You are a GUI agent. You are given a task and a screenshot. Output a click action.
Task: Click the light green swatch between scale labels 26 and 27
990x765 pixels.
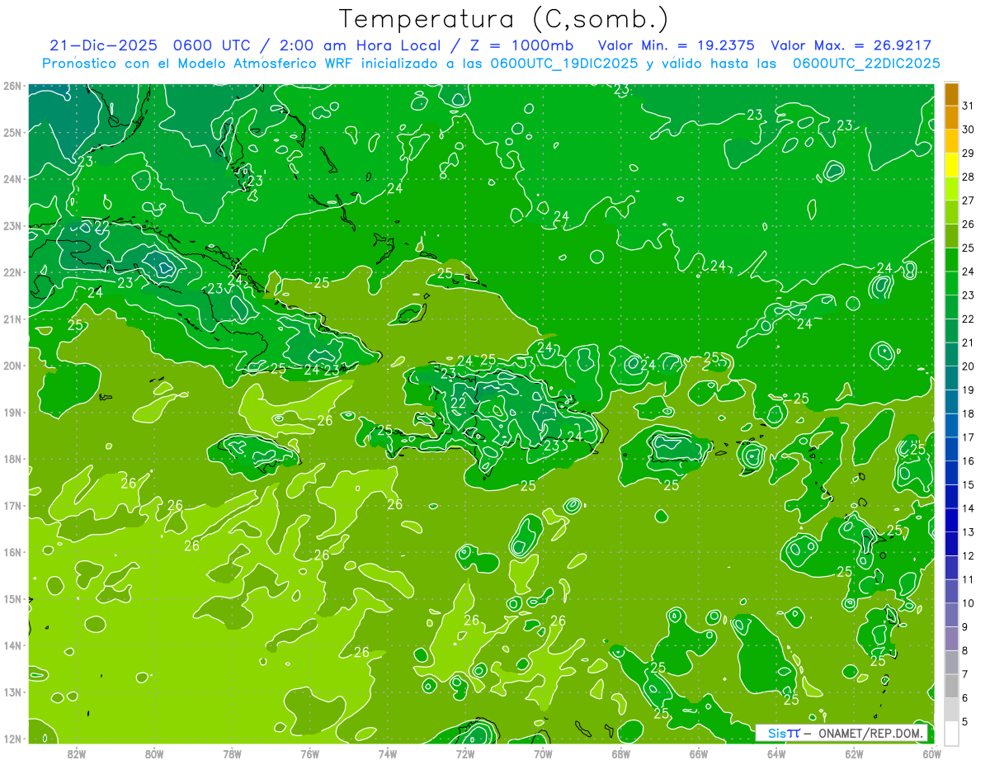coord(951,212)
